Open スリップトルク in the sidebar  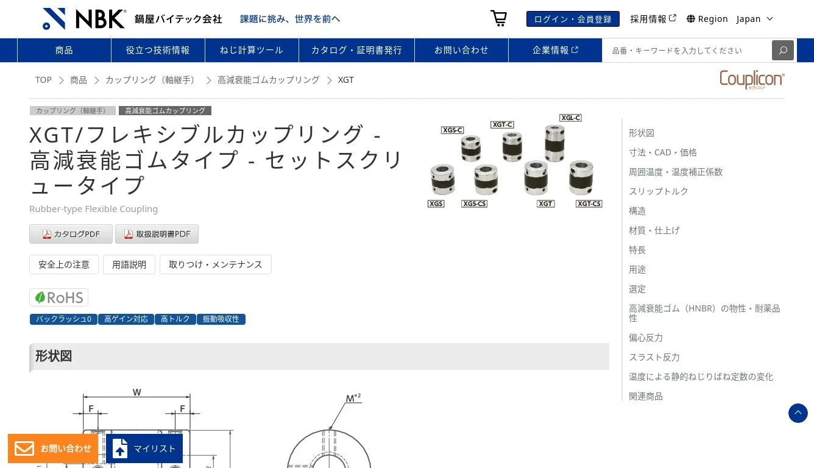[x=658, y=191]
